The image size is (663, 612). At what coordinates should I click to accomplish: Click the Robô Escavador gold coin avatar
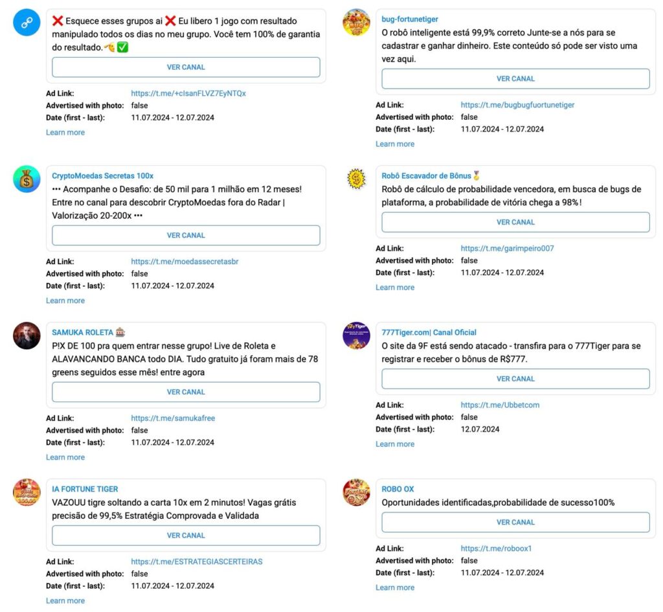[357, 179]
